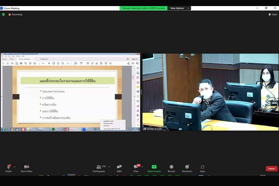This screenshot has height=186, width=279.
Task: Leave the meeting
Action: (271, 168)
